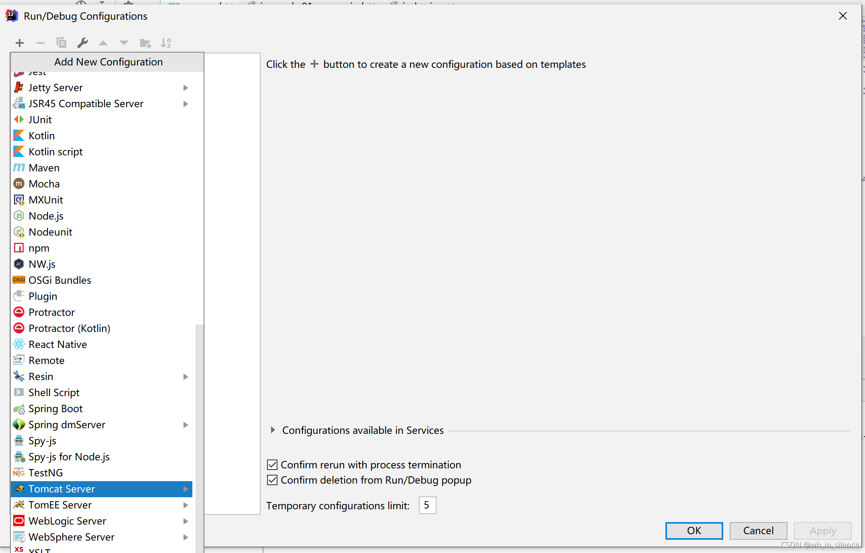Select the Node.js configuration icon

(19, 216)
